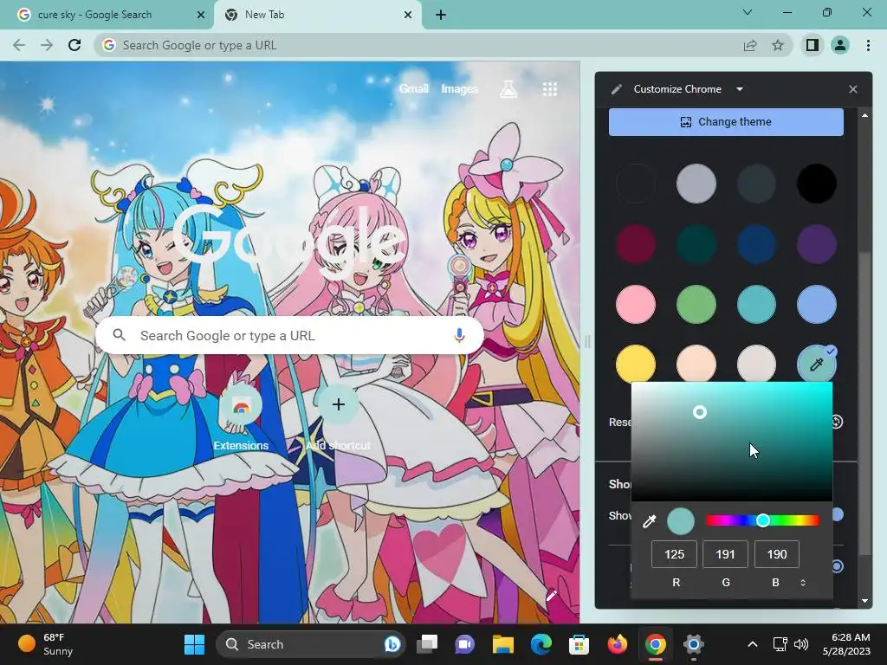The height and width of the screenshot is (665, 887).
Task: Click the hue slider handle
Action: tap(762, 520)
